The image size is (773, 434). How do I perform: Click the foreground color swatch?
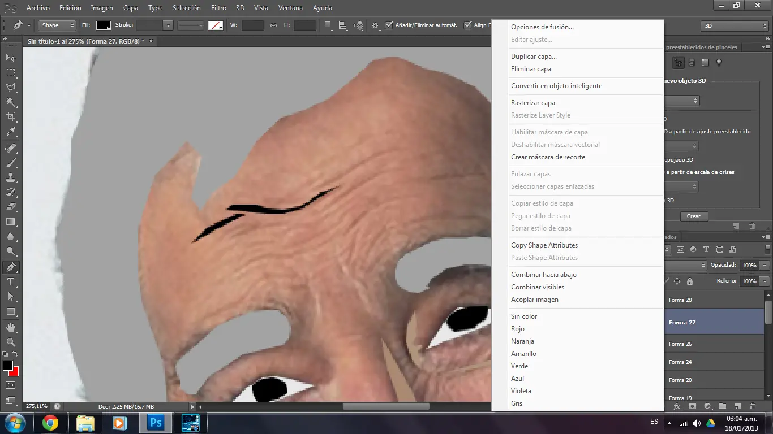pos(8,366)
